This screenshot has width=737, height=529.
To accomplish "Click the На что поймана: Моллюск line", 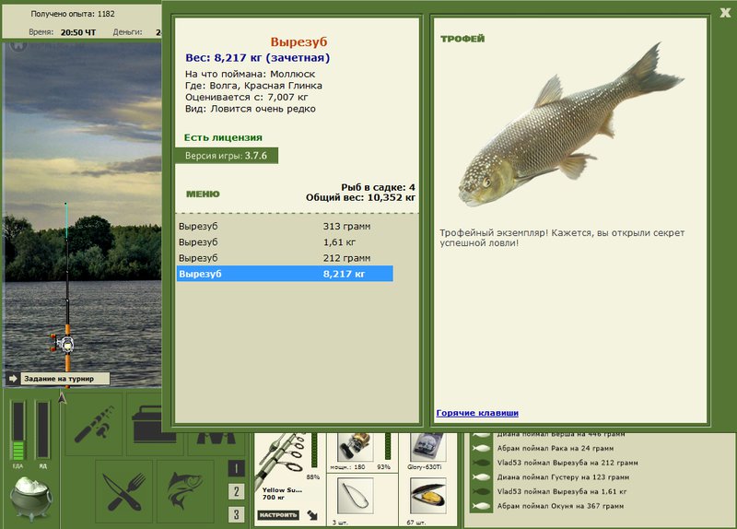I will pyautogui.click(x=250, y=74).
